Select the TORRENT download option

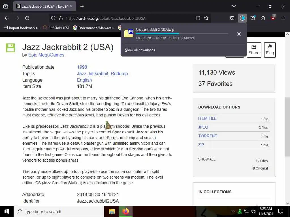[208, 136]
